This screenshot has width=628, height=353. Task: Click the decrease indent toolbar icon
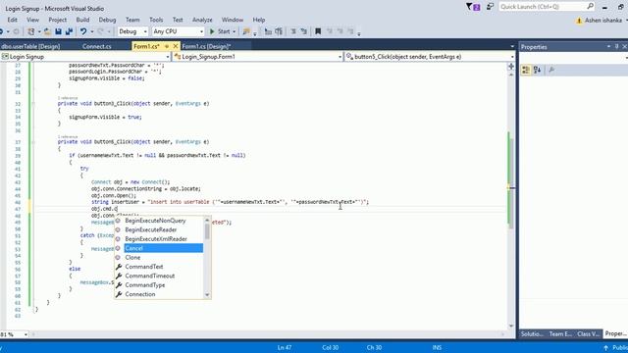[268, 31]
